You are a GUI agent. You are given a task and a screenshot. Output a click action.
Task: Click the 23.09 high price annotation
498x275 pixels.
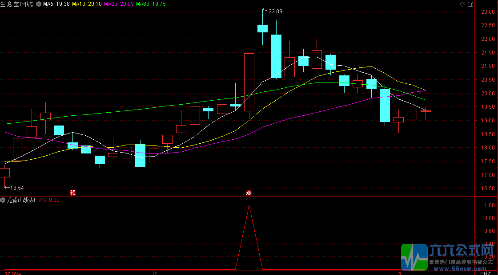276,12
